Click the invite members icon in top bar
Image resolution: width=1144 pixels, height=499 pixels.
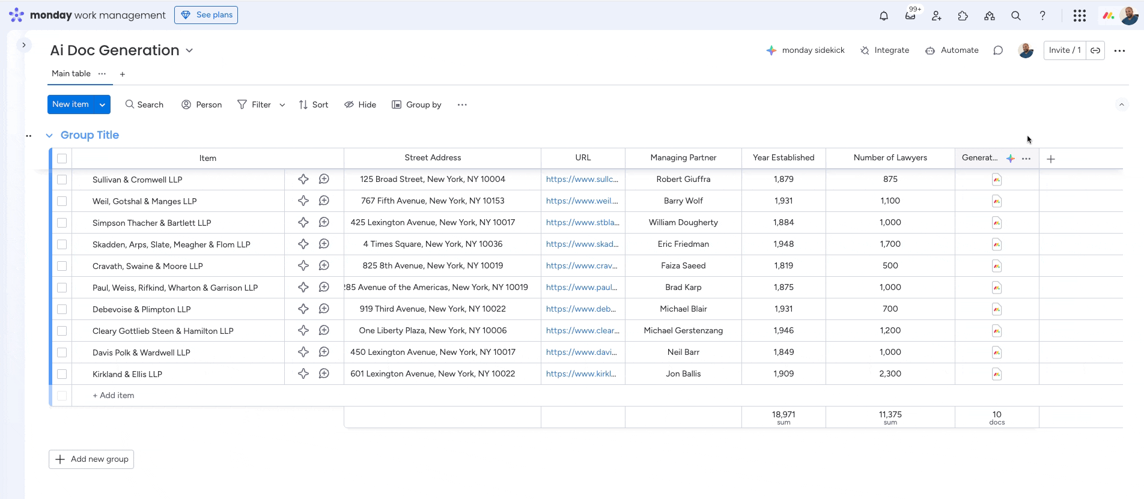937,16
